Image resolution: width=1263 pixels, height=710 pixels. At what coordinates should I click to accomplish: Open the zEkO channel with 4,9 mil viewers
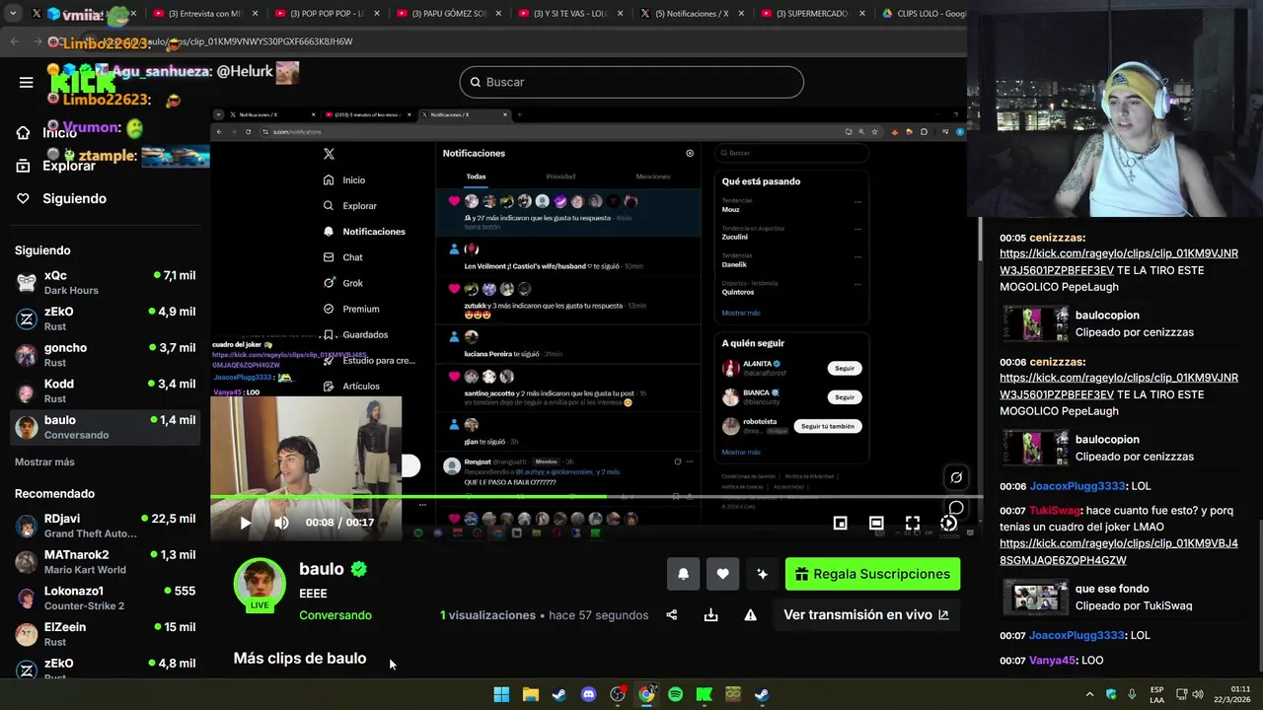point(105,319)
